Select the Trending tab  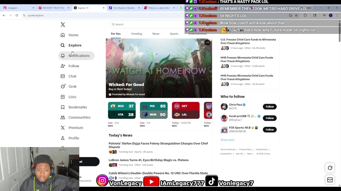pyautogui.click(x=136, y=34)
